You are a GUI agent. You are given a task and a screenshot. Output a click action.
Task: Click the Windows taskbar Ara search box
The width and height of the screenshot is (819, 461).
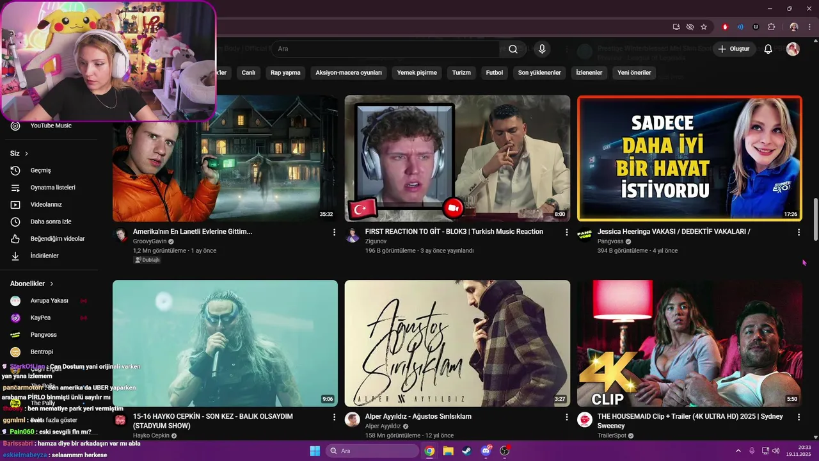tap(373, 451)
